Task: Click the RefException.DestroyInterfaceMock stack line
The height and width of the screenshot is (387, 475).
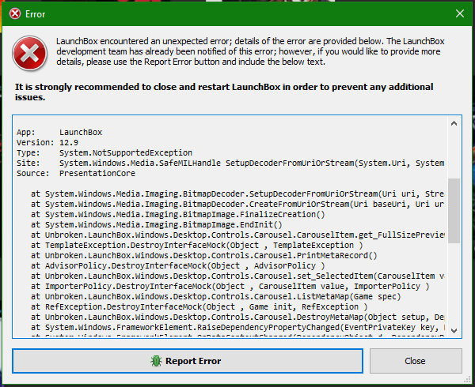Action: click(199, 306)
